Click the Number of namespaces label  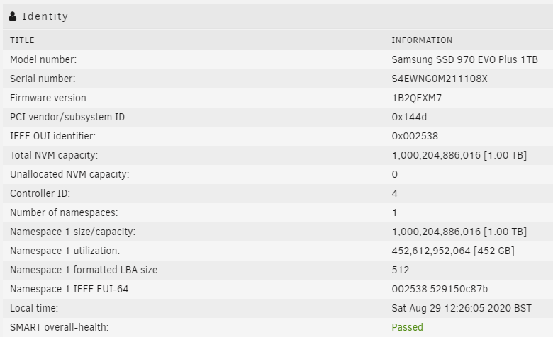click(64, 212)
